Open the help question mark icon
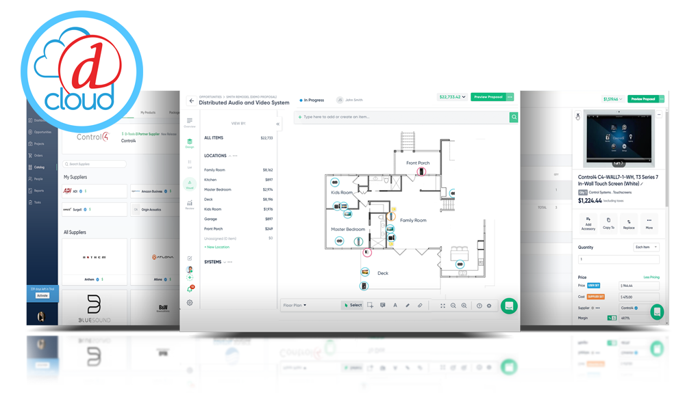This screenshot has width=685, height=393. click(x=480, y=306)
